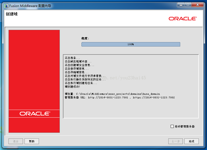The image size is (207, 150).
Task: Click the red ORACLE logo in header
Action: coord(183,19)
